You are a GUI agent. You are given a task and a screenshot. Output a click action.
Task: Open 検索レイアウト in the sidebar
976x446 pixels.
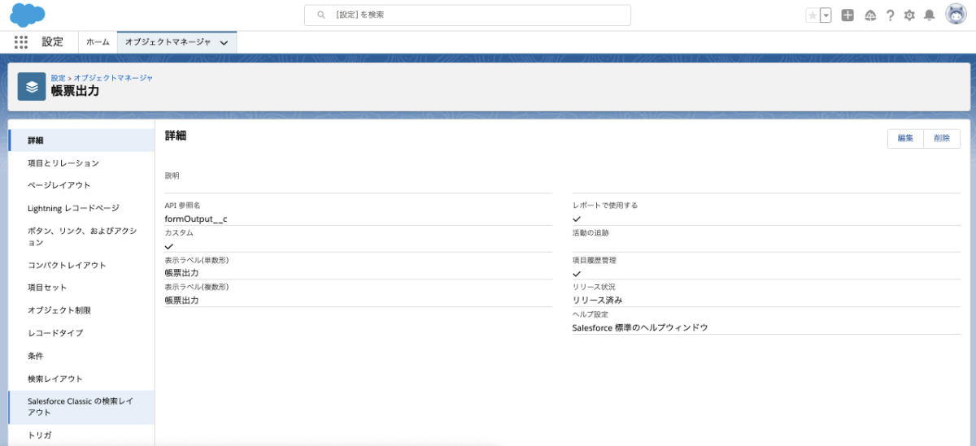81,379
